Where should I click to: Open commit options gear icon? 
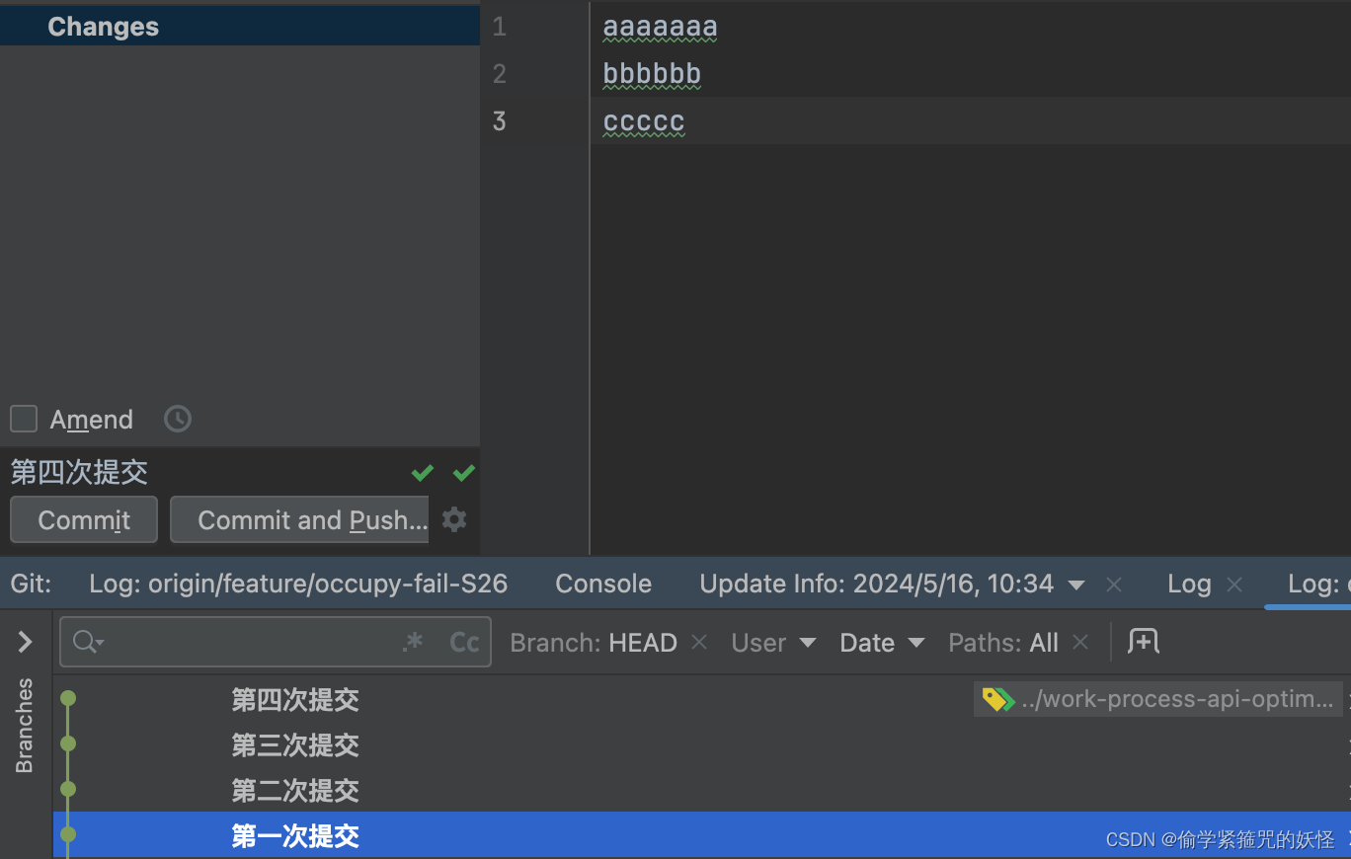pos(454,519)
